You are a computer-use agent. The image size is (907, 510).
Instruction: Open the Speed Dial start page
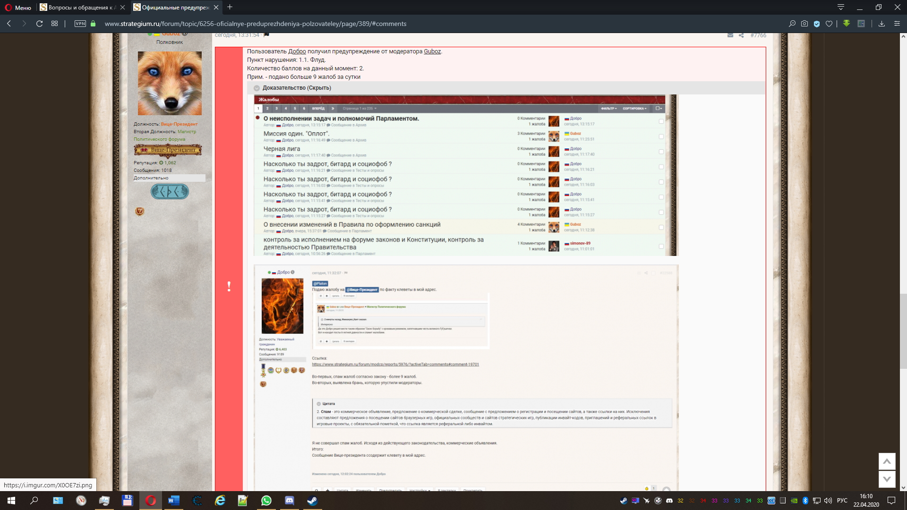coord(55,24)
